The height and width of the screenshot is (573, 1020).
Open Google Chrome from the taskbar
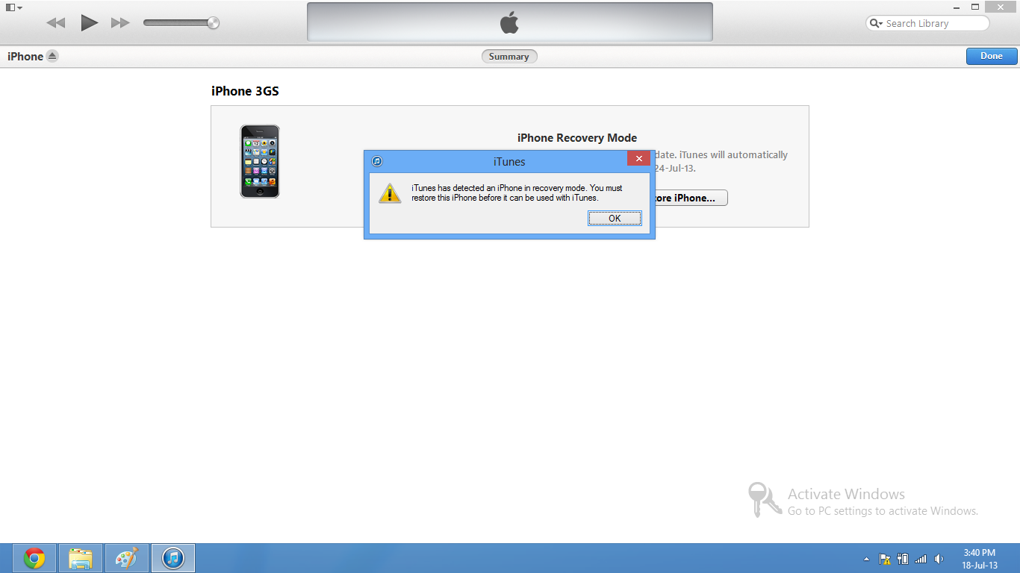34,558
